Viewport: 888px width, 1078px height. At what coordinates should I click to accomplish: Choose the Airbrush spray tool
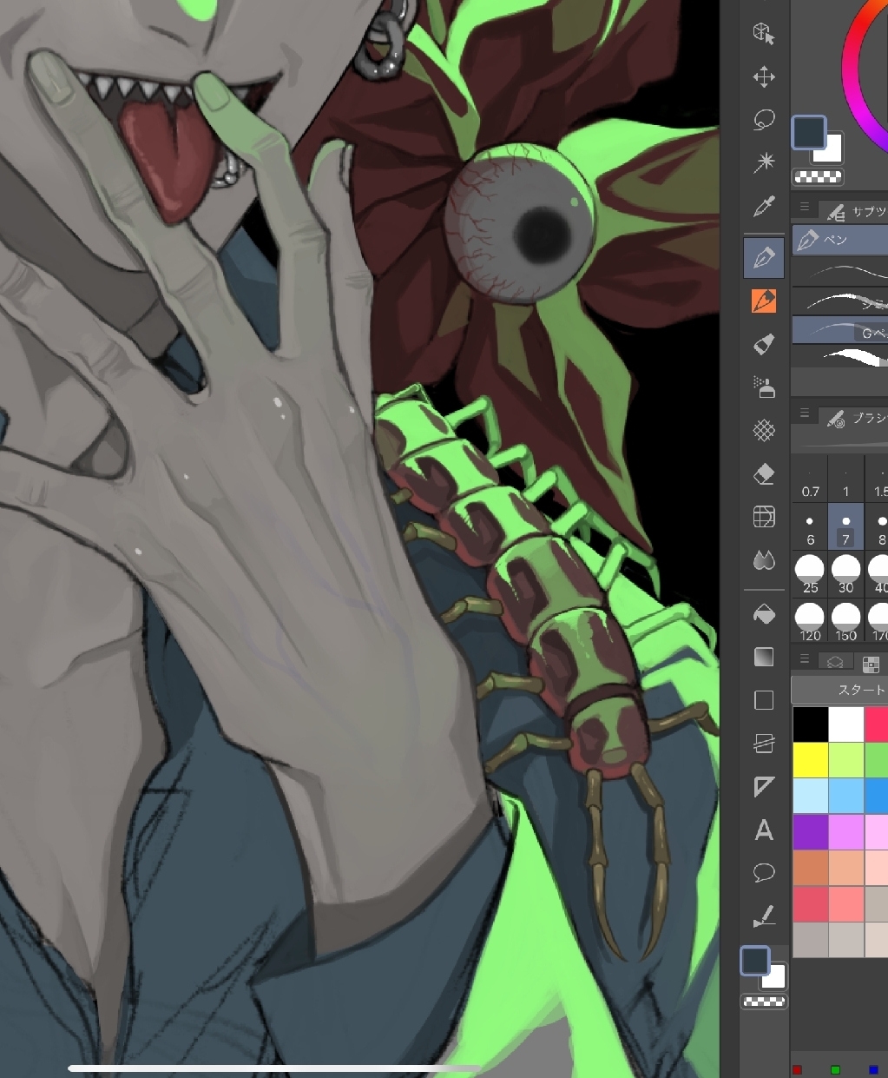point(764,387)
